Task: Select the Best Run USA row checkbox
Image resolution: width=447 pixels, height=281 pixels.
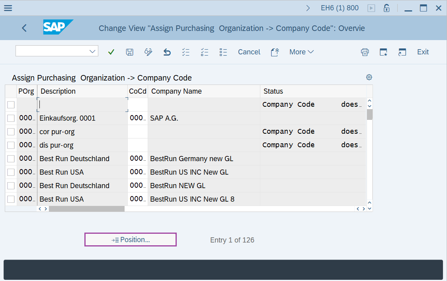Action: pos(11,172)
